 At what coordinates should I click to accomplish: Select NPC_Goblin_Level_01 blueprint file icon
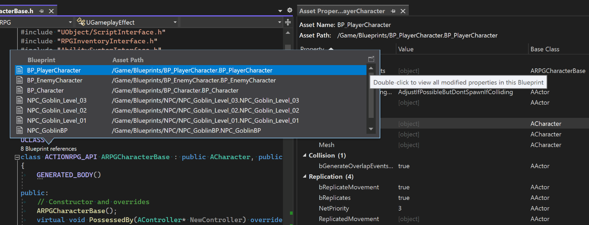[x=20, y=120]
